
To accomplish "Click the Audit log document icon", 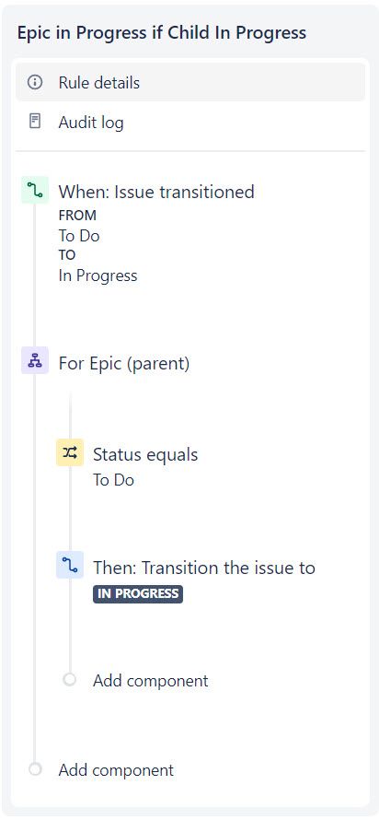I will click(x=35, y=122).
